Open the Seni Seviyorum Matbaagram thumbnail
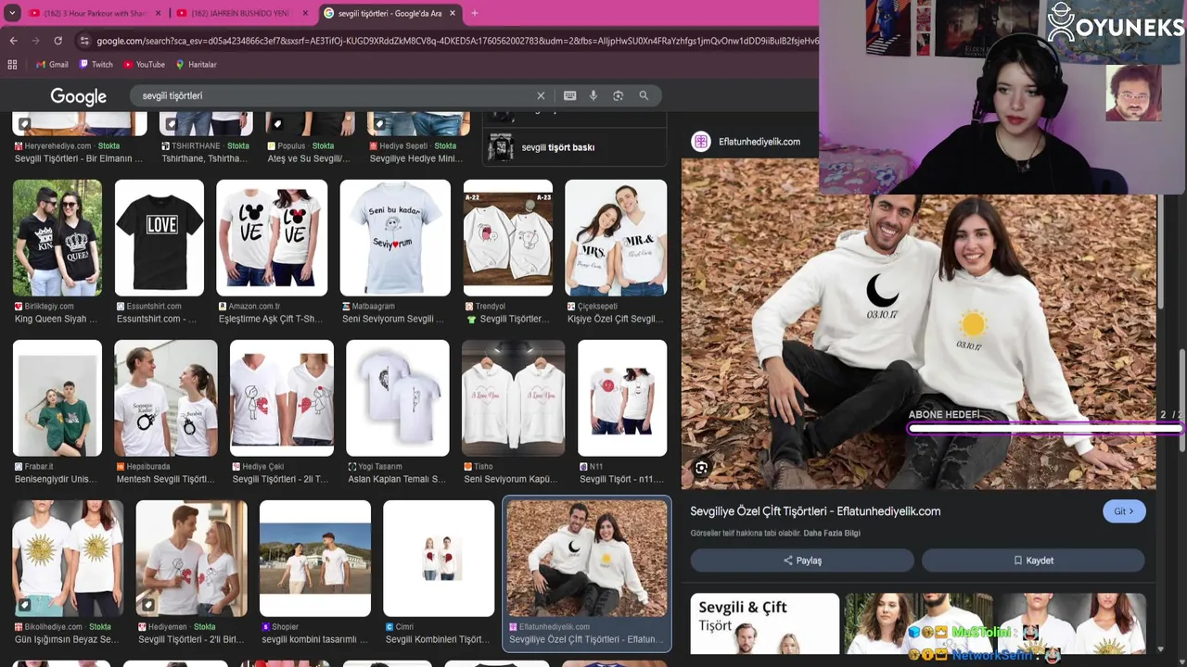This screenshot has width=1187, height=667. 395,238
